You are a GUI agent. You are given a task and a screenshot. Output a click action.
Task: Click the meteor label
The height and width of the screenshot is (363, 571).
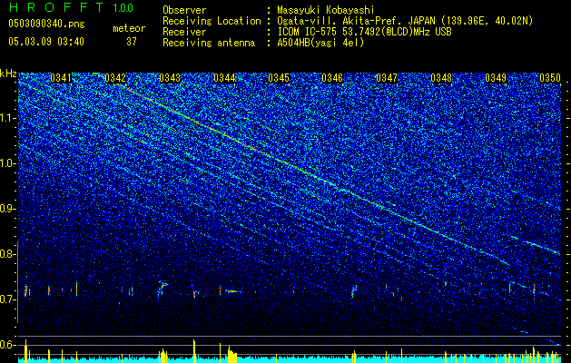click(129, 28)
